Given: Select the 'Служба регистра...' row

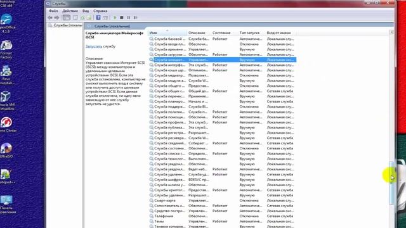Looking at the screenshot, I should (222, 132).
